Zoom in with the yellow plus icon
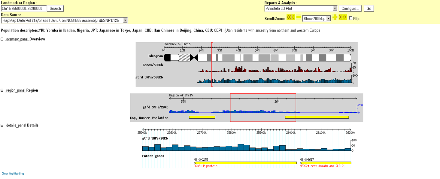Viewport: 440px width, 179px height. (x=335, y=18)
